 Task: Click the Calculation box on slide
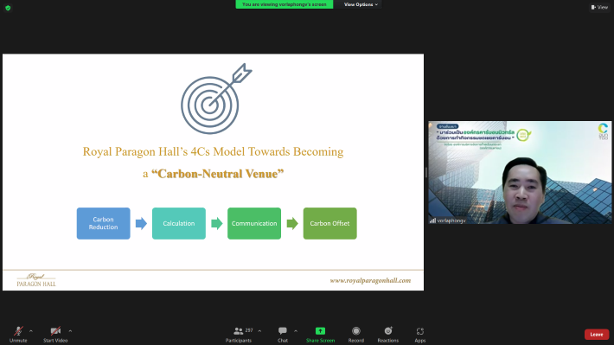(178, 223)
